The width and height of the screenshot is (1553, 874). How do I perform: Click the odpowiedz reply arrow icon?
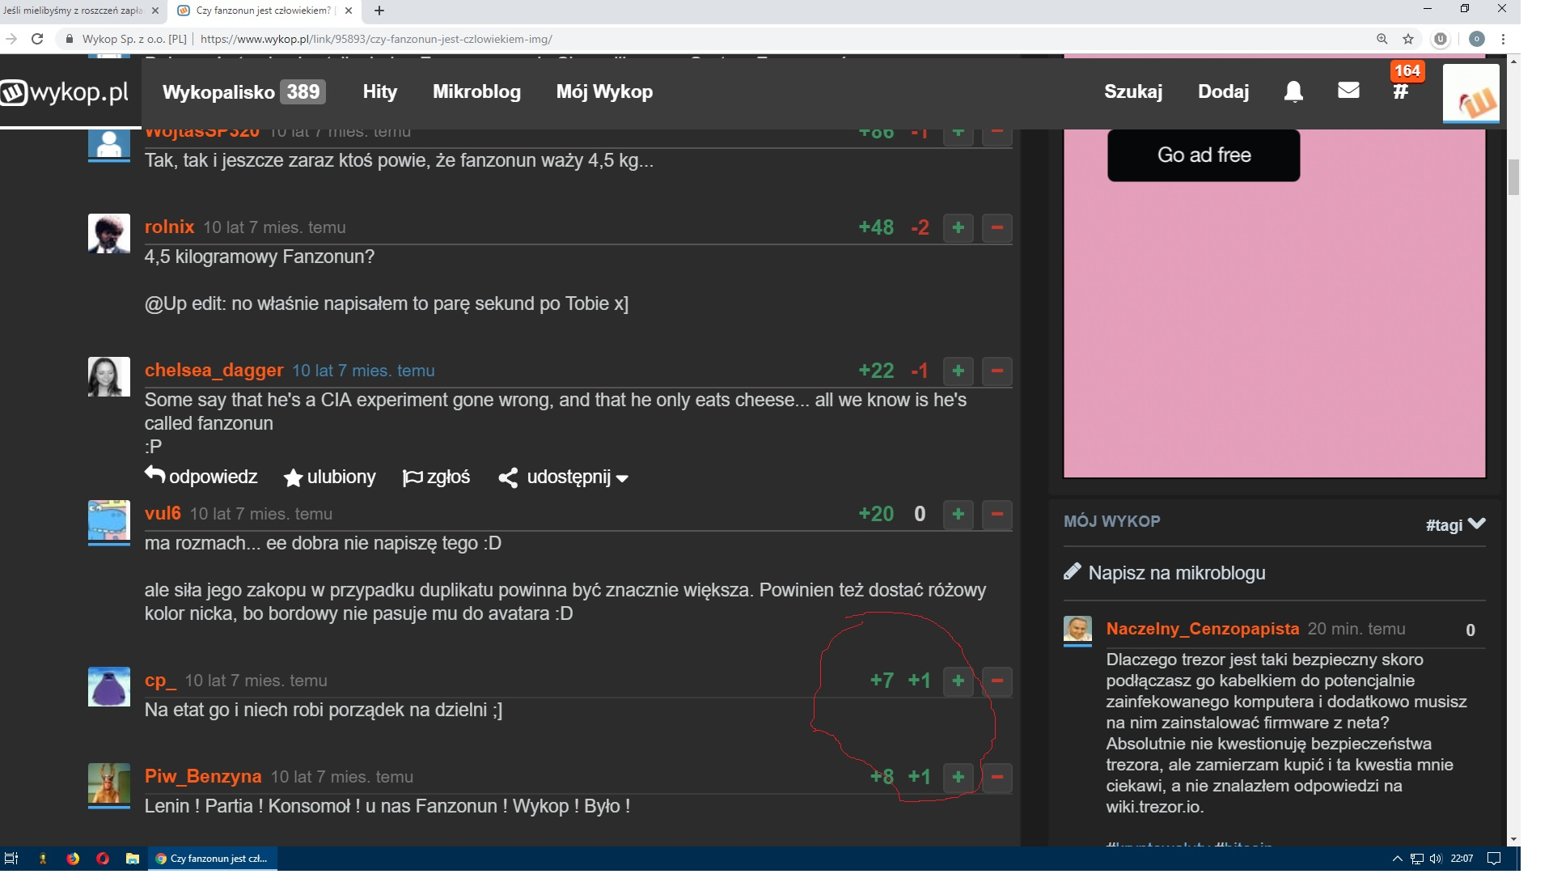pos(155,476)
